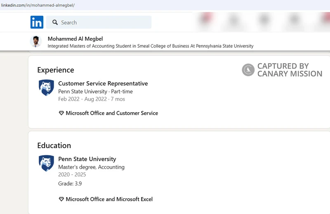Open Penn State logo under Education

point(46,163)
